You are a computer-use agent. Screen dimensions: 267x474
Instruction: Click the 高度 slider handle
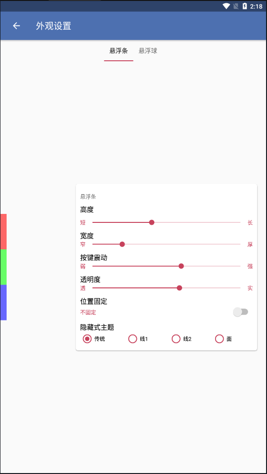tap(152, 222)
